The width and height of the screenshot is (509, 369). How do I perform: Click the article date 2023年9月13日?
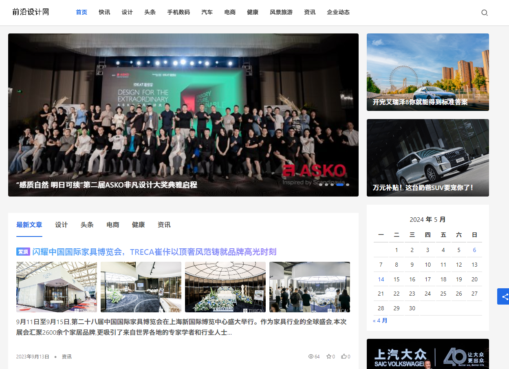(x=33, y=356)
